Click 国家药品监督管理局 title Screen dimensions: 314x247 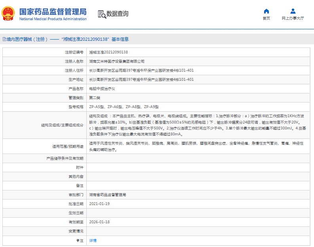point(53,11)
